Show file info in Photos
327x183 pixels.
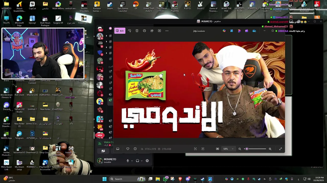(135, 149)
